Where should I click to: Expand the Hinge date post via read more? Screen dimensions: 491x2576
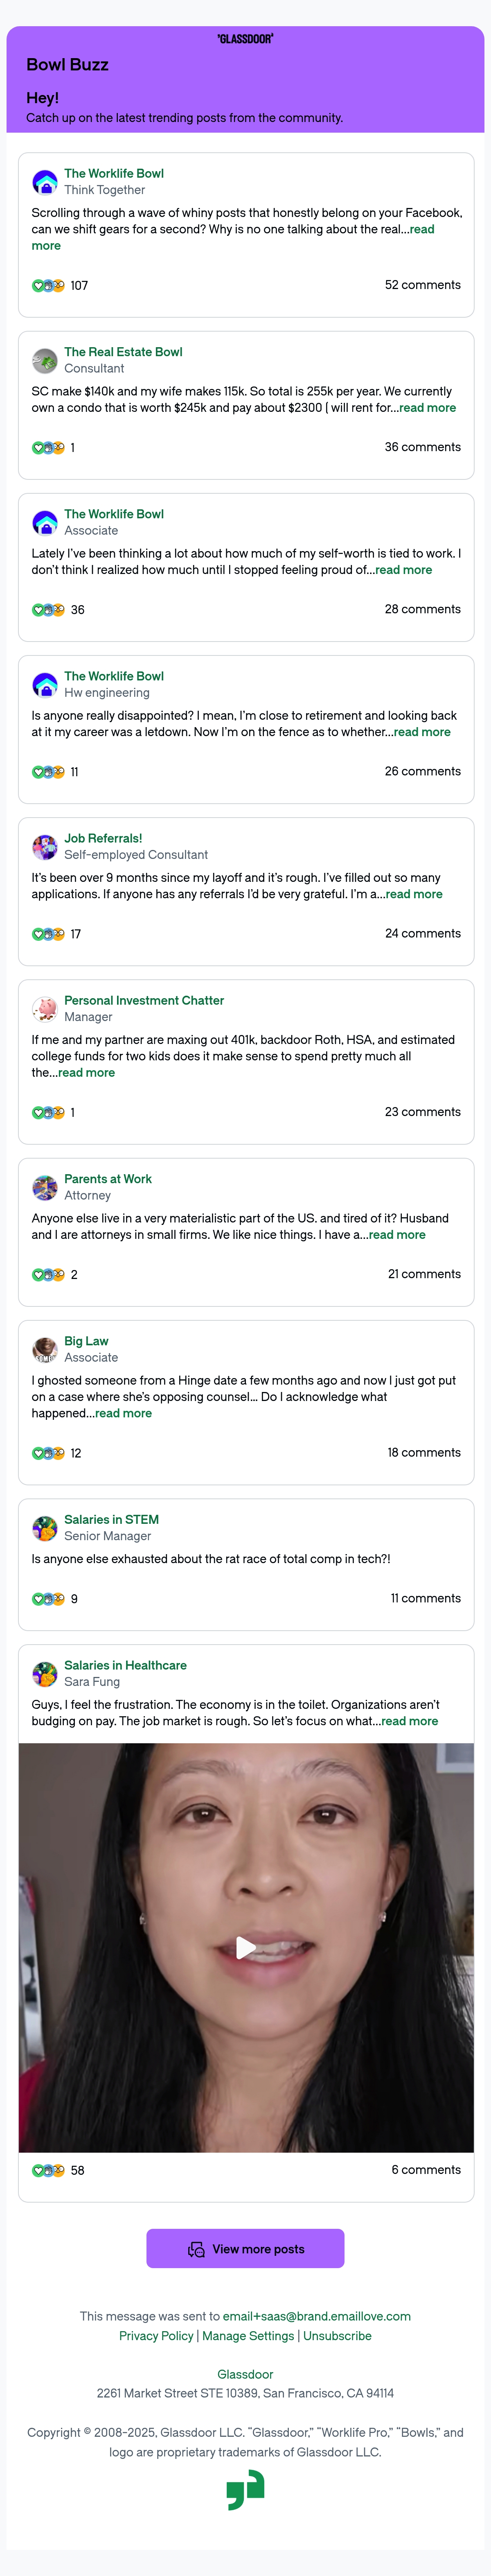pyautogui.click(x=123, y=1413)
